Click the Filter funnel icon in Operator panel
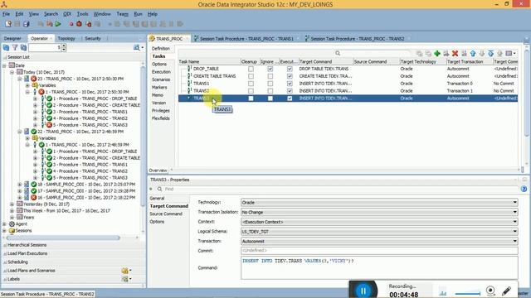The width and height of the screenshot is (531, 298). pos(15,48)
